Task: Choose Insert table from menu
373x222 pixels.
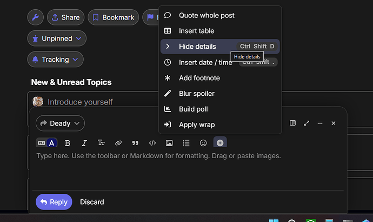Action: click(x=220, y=31)
